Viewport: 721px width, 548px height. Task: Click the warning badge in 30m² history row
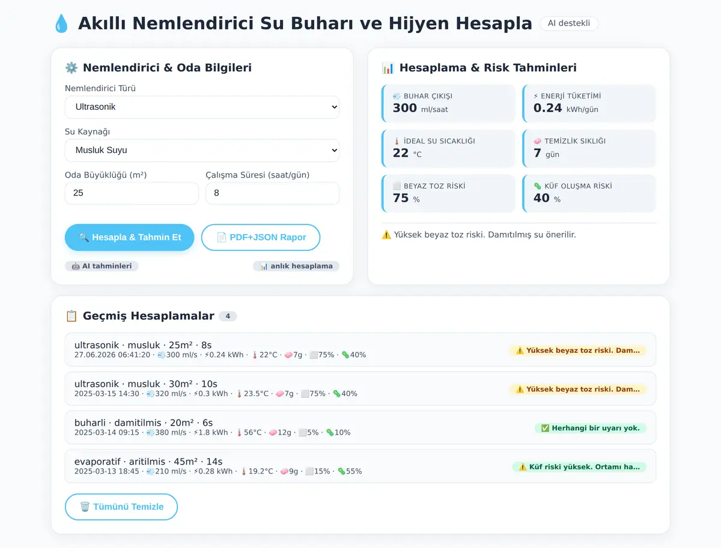pyautogui.click(x=578, y=389)
